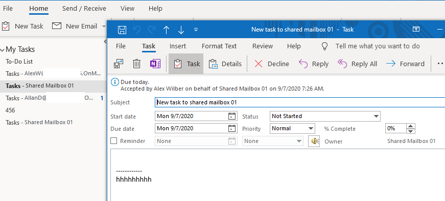Open the Start date calendar picker
Screen dimensions: 445x201
(232, 116)
